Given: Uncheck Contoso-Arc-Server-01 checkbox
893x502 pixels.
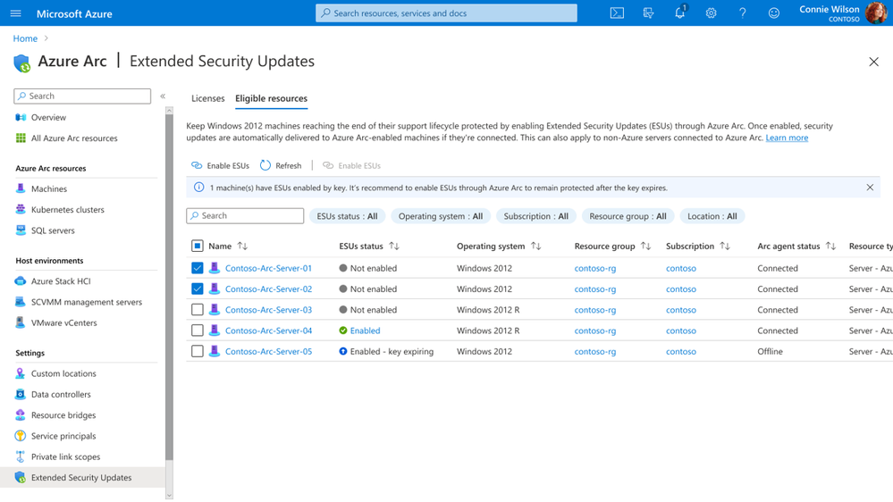Looking at the screenshot, I should pyautogui.click(x=197, y=268).
